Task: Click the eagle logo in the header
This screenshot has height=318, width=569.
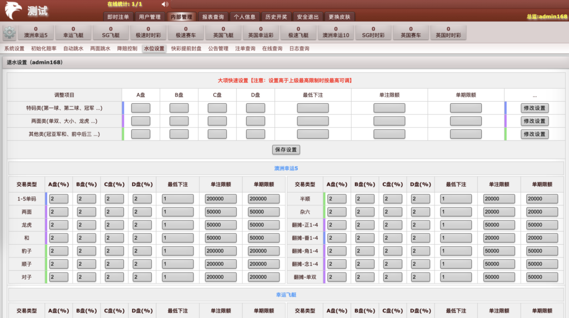Action: (13, 11)
